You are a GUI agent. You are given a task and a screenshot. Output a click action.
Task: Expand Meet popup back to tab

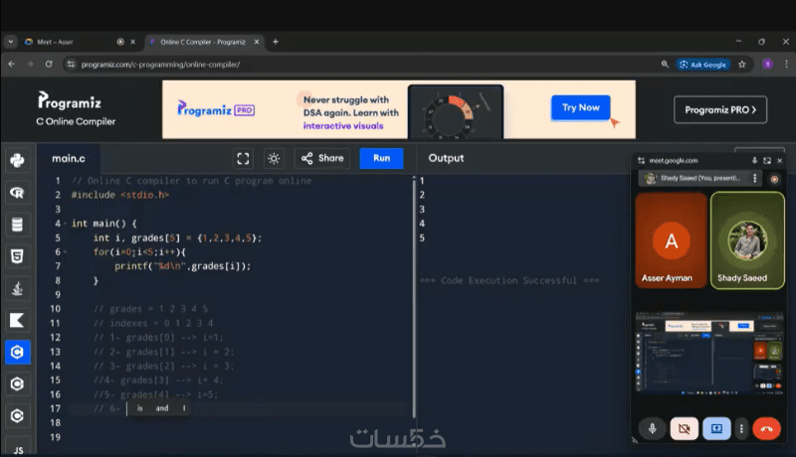[x=767, y=161]
